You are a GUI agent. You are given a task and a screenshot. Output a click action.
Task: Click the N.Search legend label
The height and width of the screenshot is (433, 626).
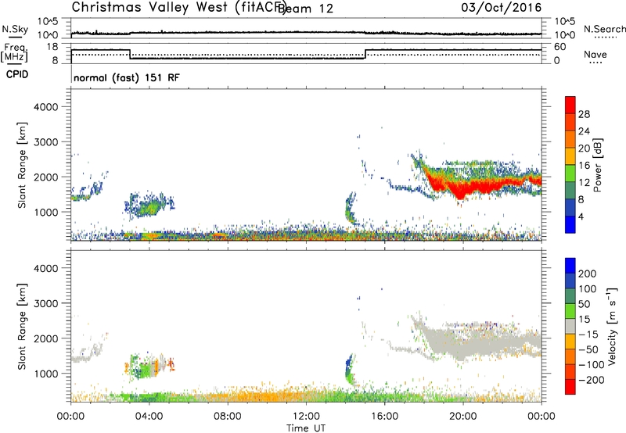coord(604,29)
